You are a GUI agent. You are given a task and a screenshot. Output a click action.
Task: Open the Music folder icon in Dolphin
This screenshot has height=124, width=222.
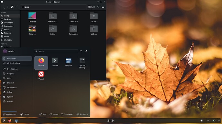click(x=94, y=17)
